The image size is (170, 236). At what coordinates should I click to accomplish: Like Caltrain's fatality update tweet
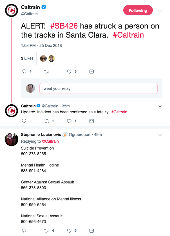69,121
